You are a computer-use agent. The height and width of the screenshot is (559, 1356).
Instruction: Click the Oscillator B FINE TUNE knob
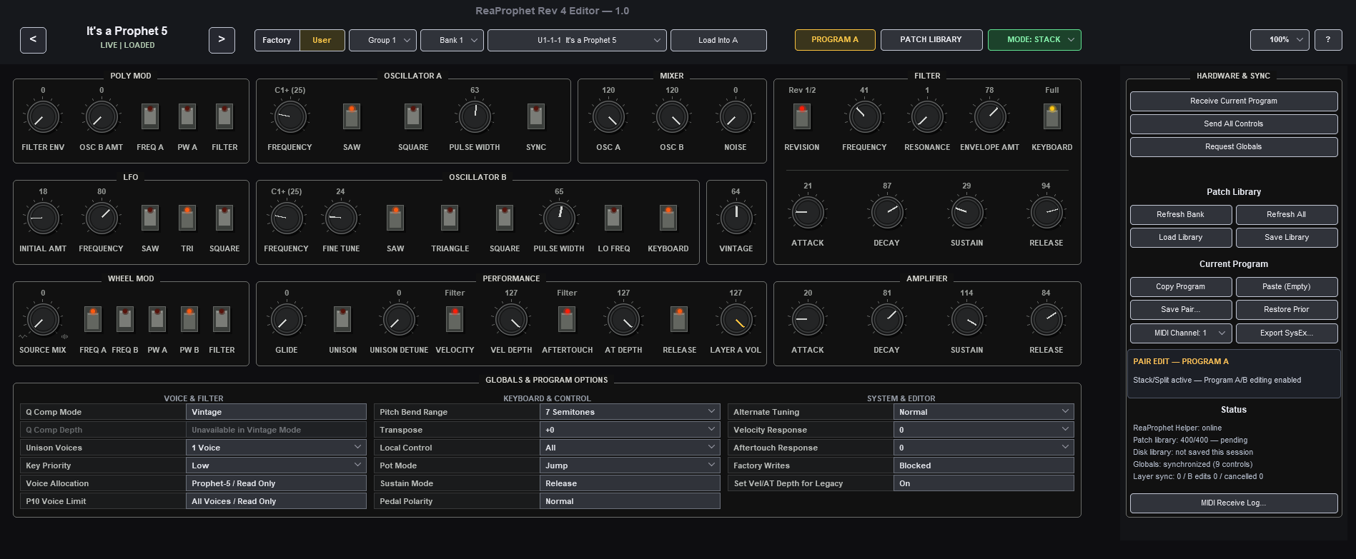pyautogui.click(x=341, y=218)
